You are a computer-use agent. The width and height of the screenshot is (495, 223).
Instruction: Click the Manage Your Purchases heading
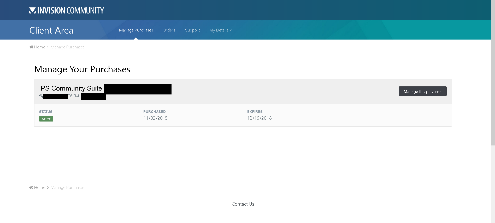click(x=82, y=69)
